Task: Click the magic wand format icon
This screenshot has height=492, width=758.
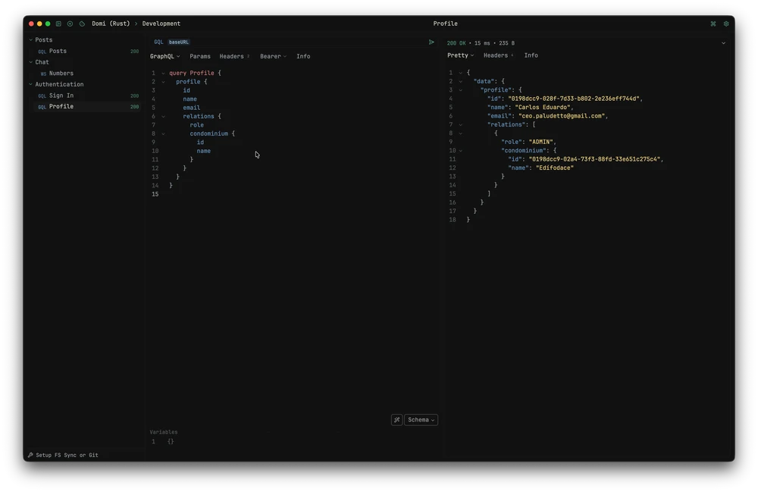Action: tap(397, 420)
